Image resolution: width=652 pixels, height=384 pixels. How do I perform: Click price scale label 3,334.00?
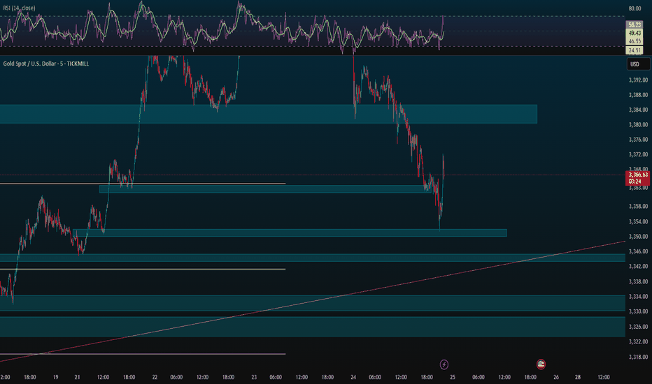tap(638, 297)
